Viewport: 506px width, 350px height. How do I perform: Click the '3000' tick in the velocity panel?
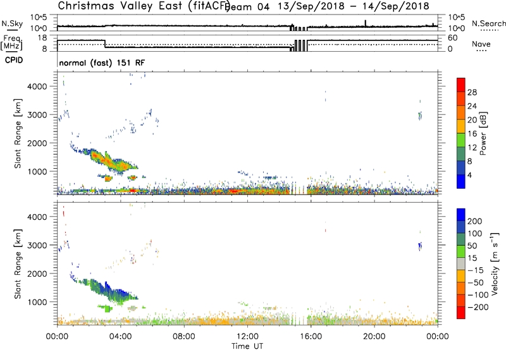(x=37, y=245)
